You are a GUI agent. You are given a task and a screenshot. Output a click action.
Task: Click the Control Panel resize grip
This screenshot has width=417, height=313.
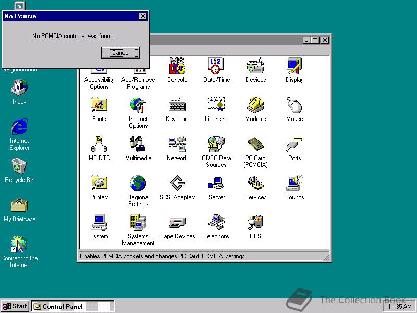click(x=326, y=257)
